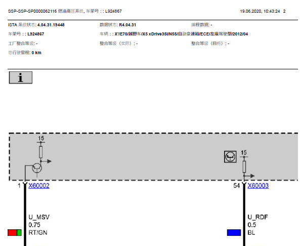Click terminal 15 label above right resistor

[x=244, y=152]
